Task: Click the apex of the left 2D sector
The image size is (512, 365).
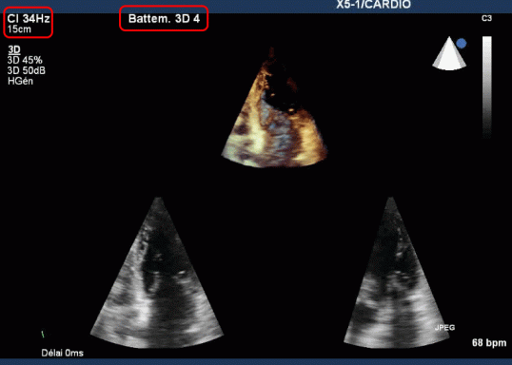Action: [158, 198]
